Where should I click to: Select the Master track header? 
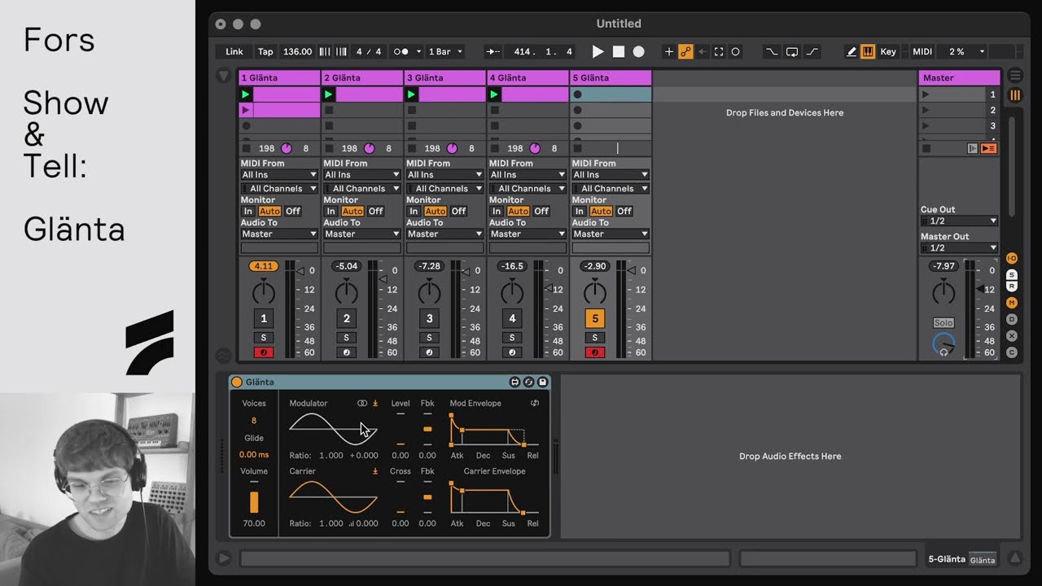point(959,77)
